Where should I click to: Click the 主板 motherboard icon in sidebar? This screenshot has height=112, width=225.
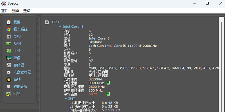point(9,51)
